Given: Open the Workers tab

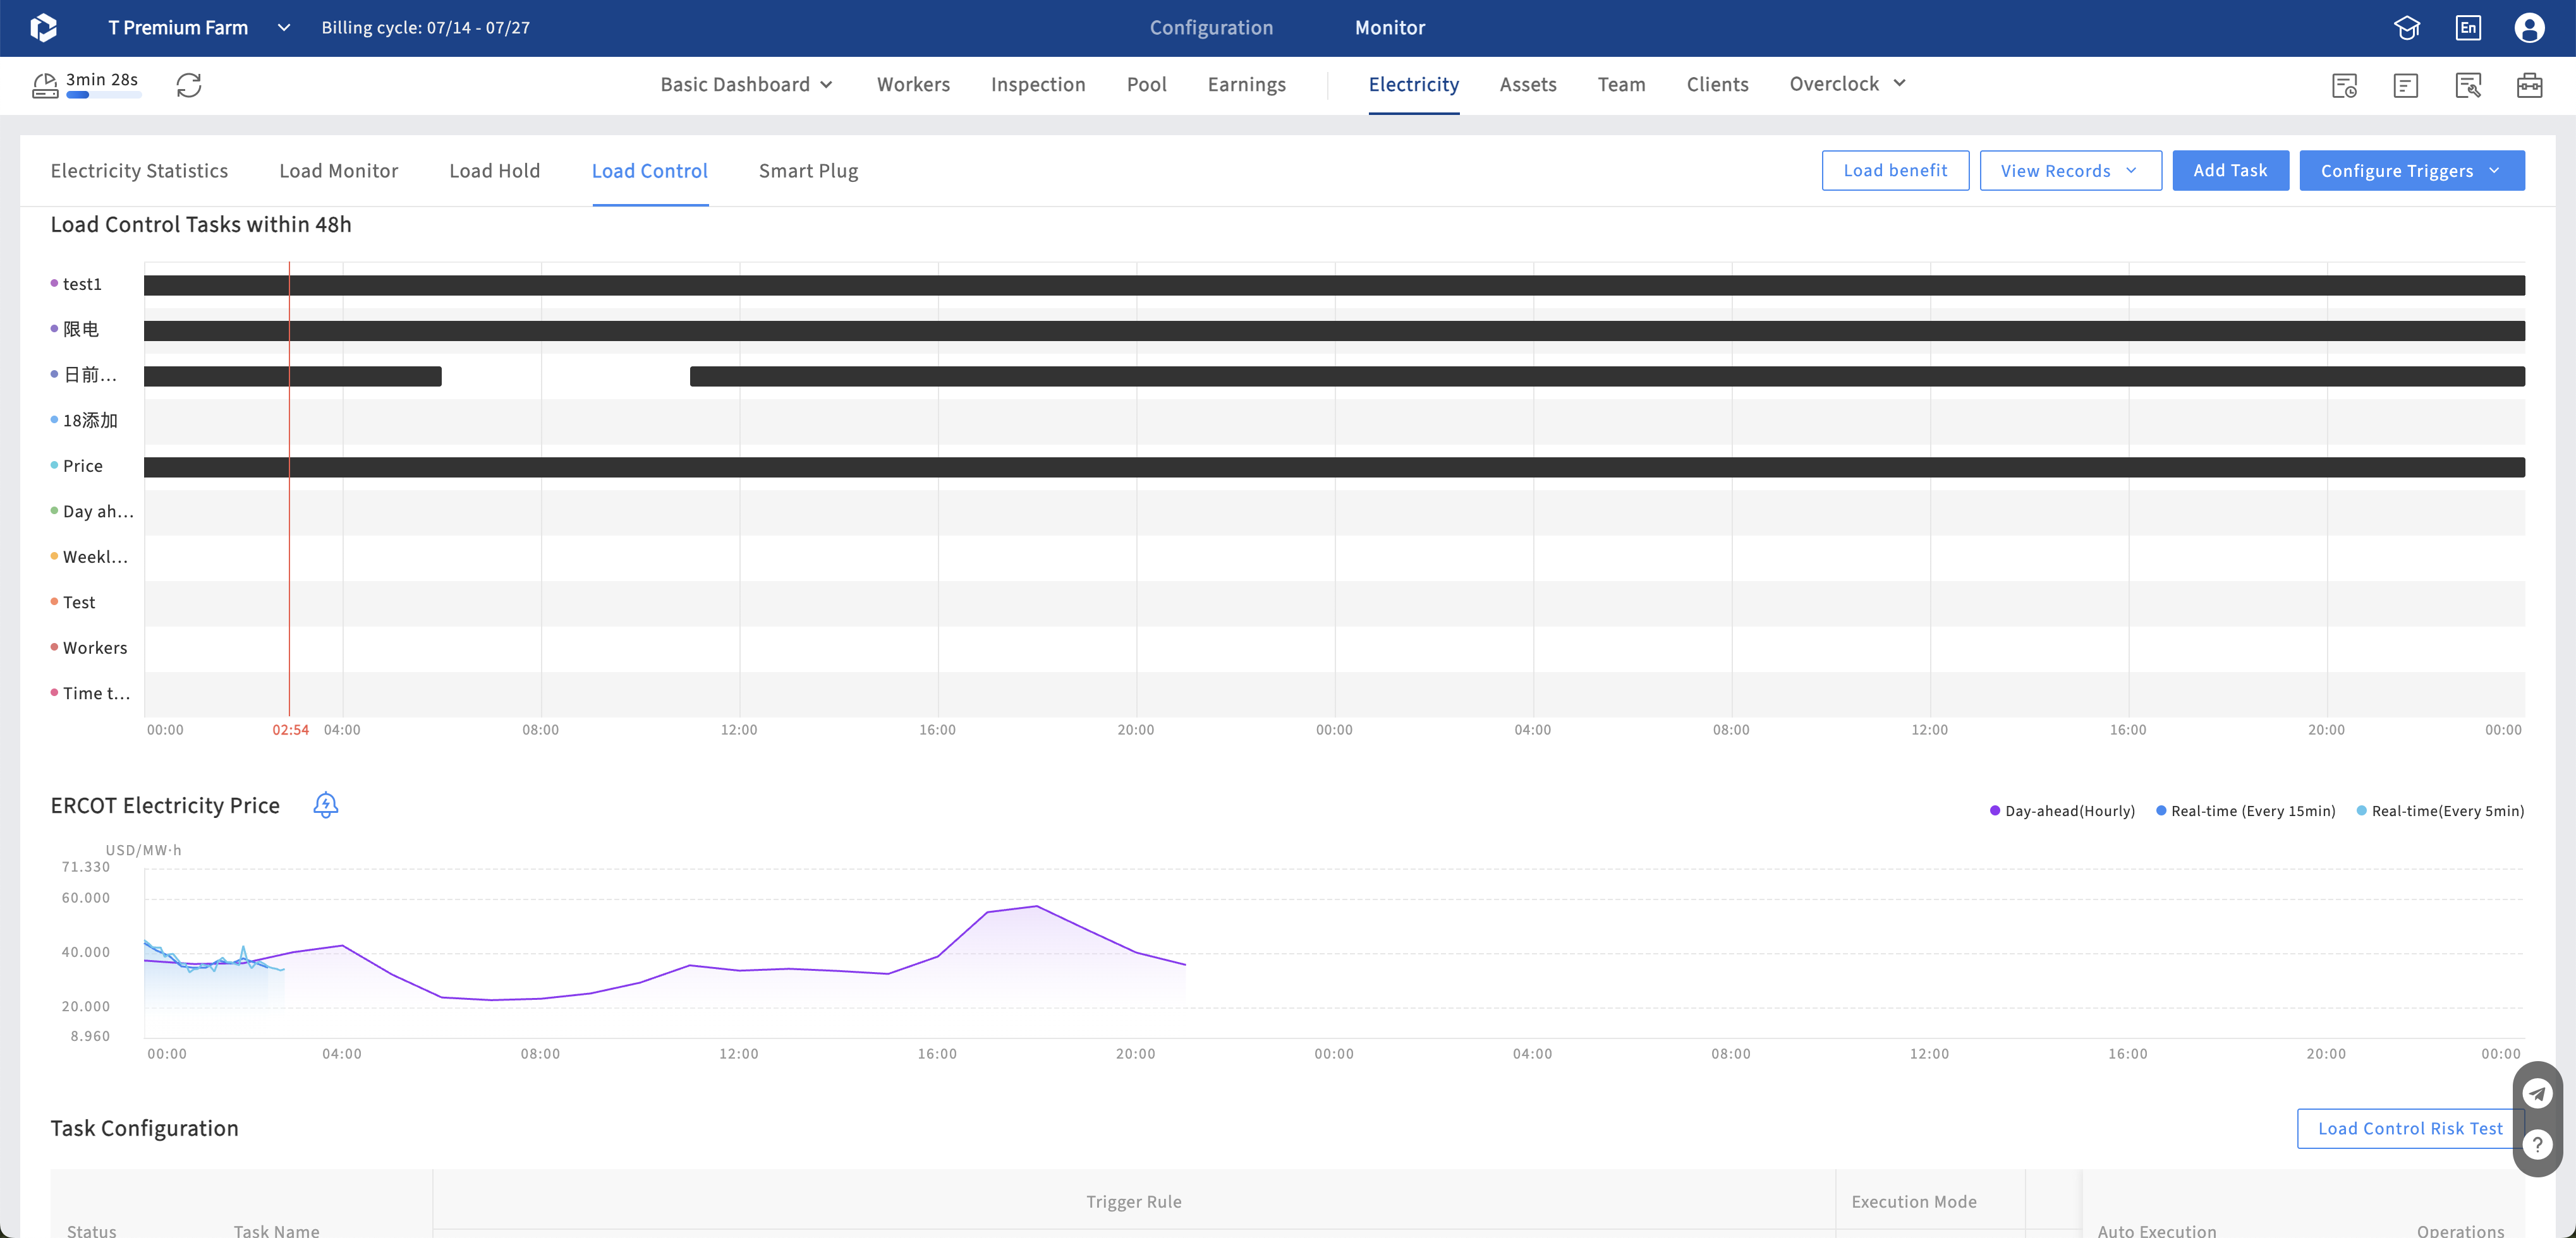Looking at the screenshot, I should (913, 85).
